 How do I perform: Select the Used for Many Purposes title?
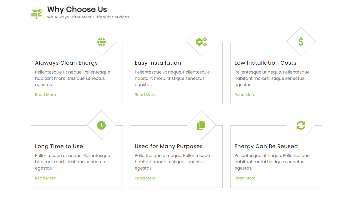click(x=169, y=147)
